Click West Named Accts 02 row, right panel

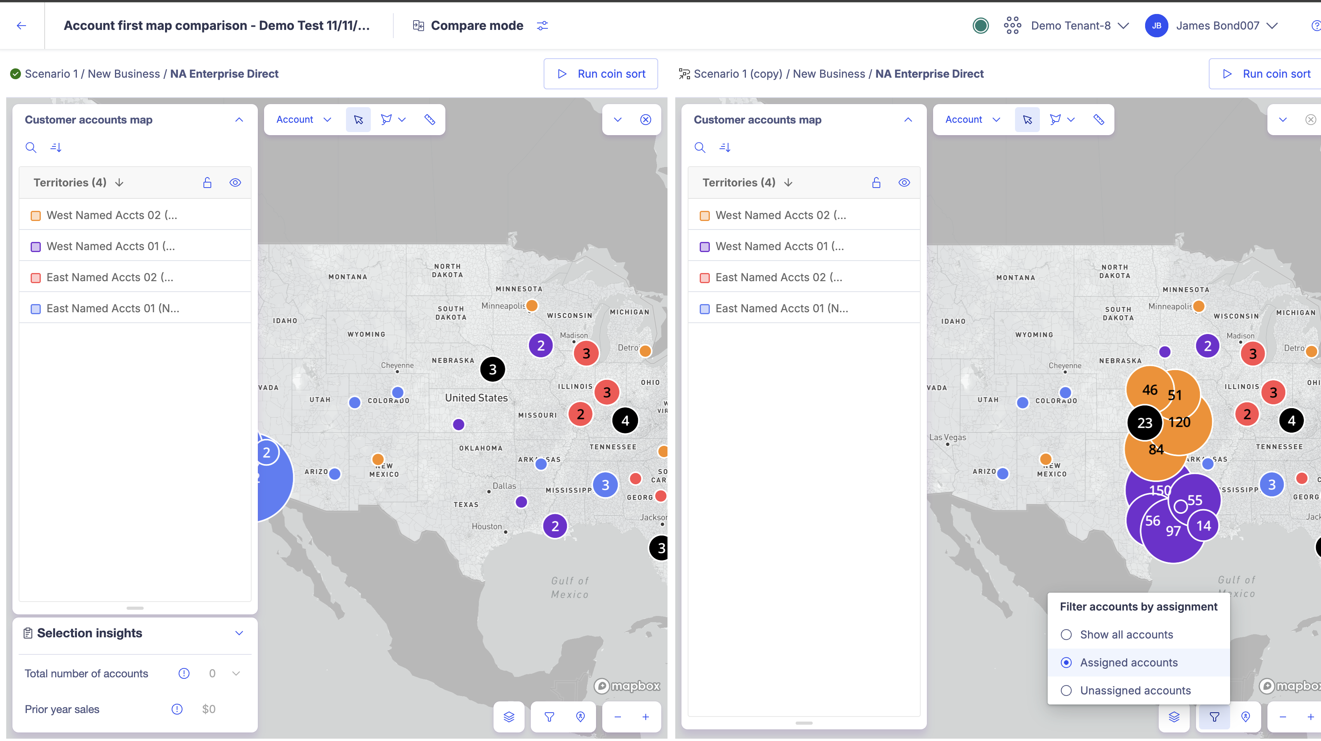click(x=803, y=215)
